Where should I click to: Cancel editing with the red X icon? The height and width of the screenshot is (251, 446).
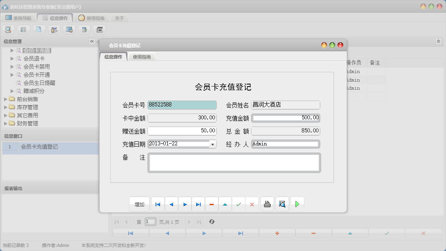coord(252,204)
